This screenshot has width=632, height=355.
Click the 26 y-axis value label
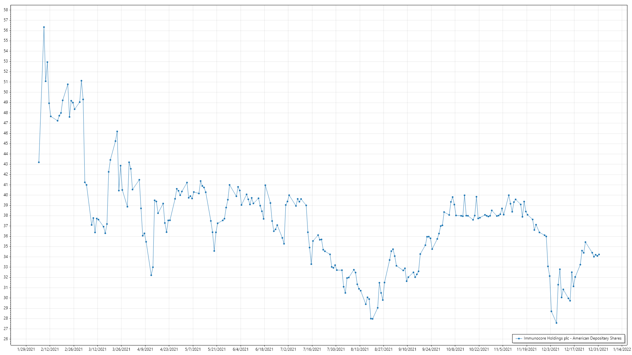[x=6, y=339]
